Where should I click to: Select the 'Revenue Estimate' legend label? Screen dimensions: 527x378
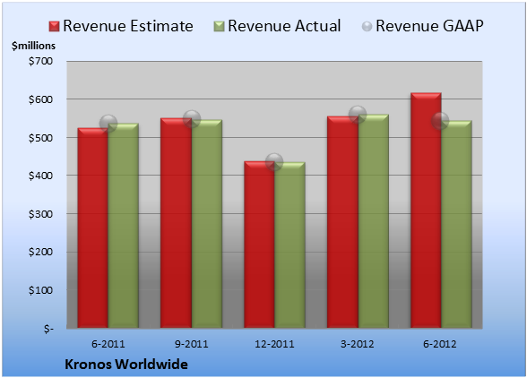128,26
